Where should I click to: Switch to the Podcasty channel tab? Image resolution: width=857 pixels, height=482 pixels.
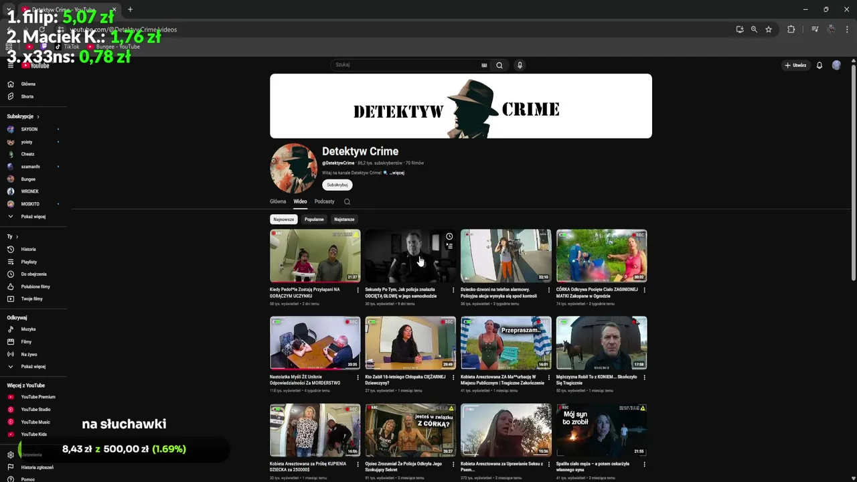(x=324, y=202)
